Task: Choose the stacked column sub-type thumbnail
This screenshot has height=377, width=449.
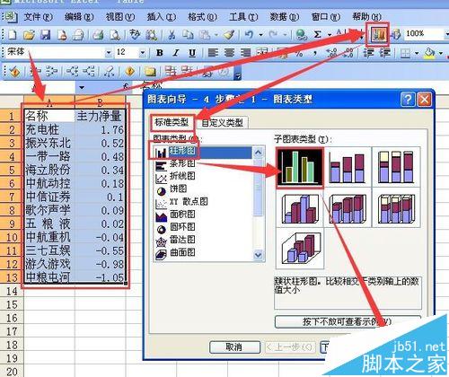Action: pyautogui.click(x=348, y=167)
